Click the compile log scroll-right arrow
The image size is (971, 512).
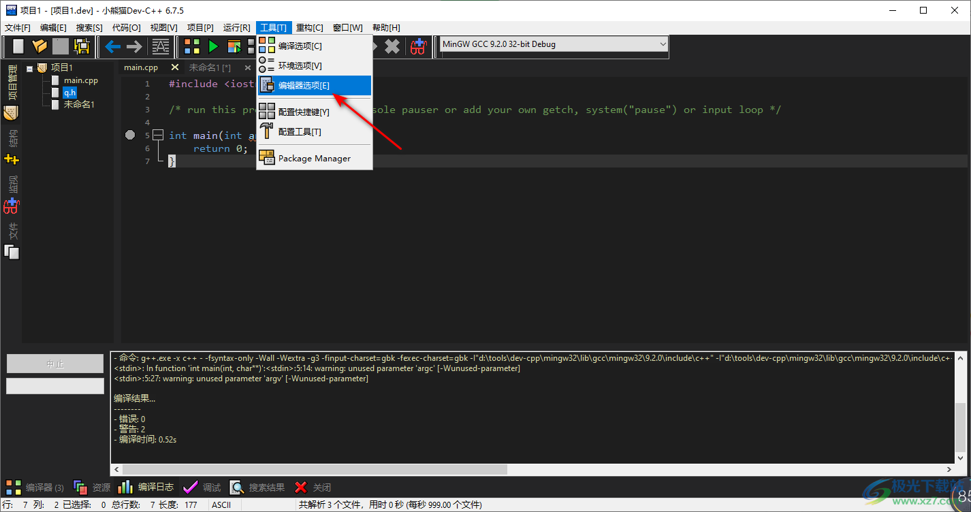[949, 470]
